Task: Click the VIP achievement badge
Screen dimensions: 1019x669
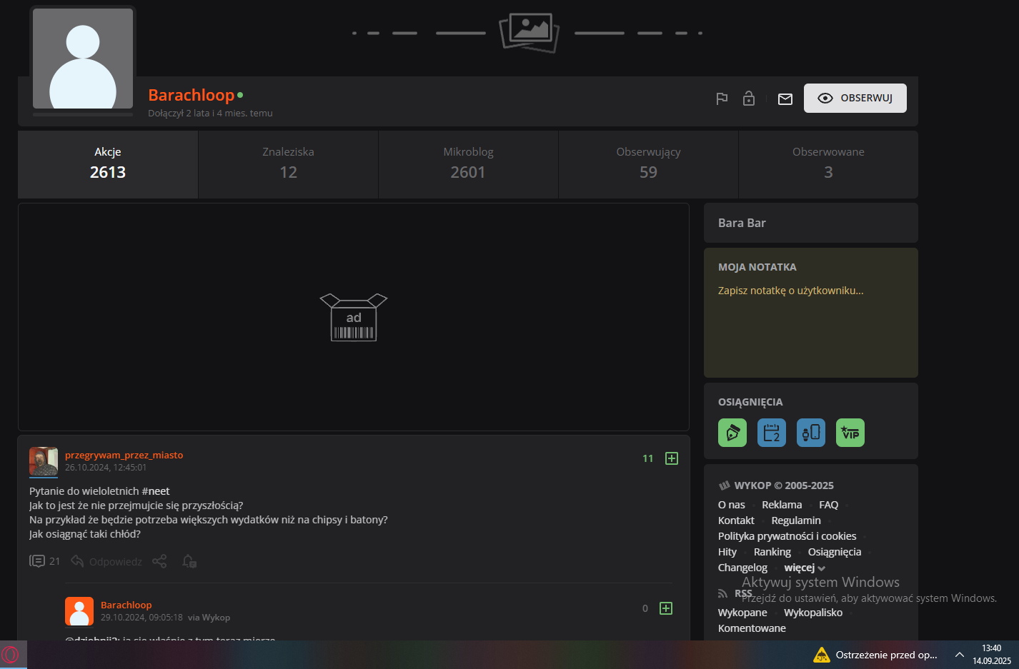Action: [850, 433]
